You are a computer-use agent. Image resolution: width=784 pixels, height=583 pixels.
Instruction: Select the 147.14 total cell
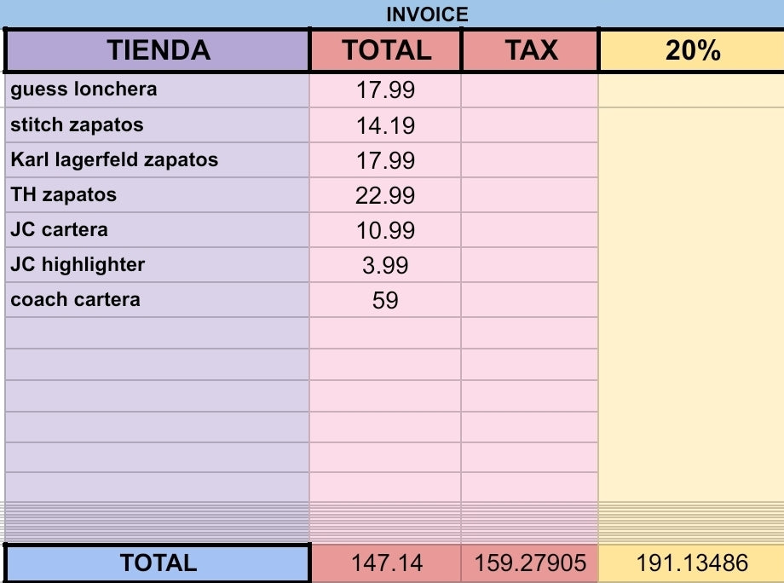[385, 563]
